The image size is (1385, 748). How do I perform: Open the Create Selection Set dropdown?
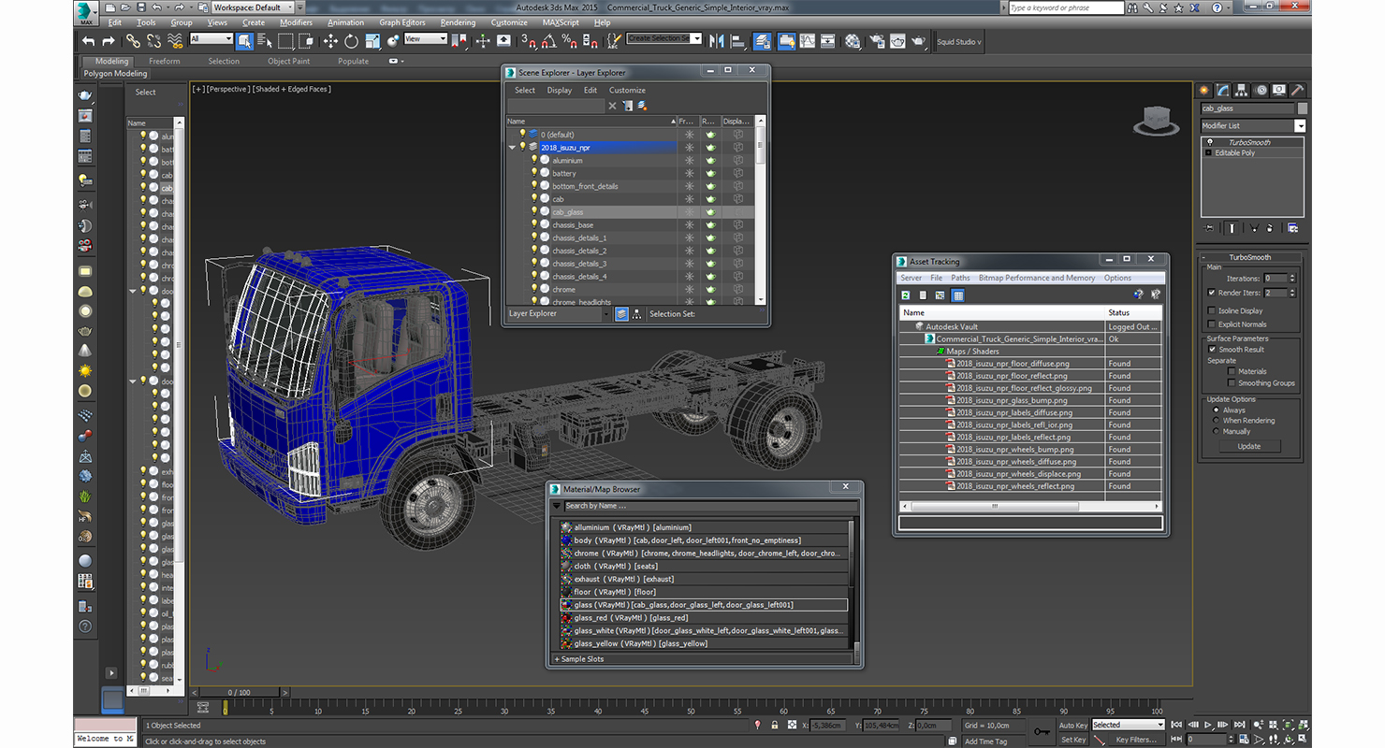[x=663, y=38]
